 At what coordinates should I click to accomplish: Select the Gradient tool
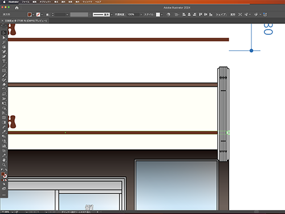[4, 122]
